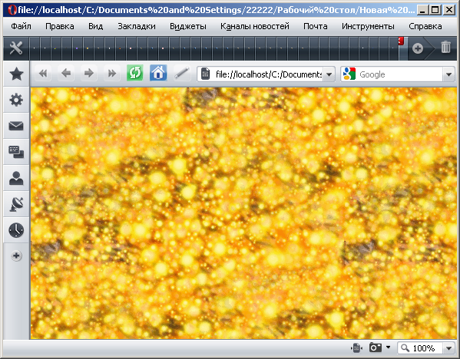The width and height of the screenshot is (460, 359).
Task: Open the Bookmarks star panel
Action: click(x=16, y=74)
